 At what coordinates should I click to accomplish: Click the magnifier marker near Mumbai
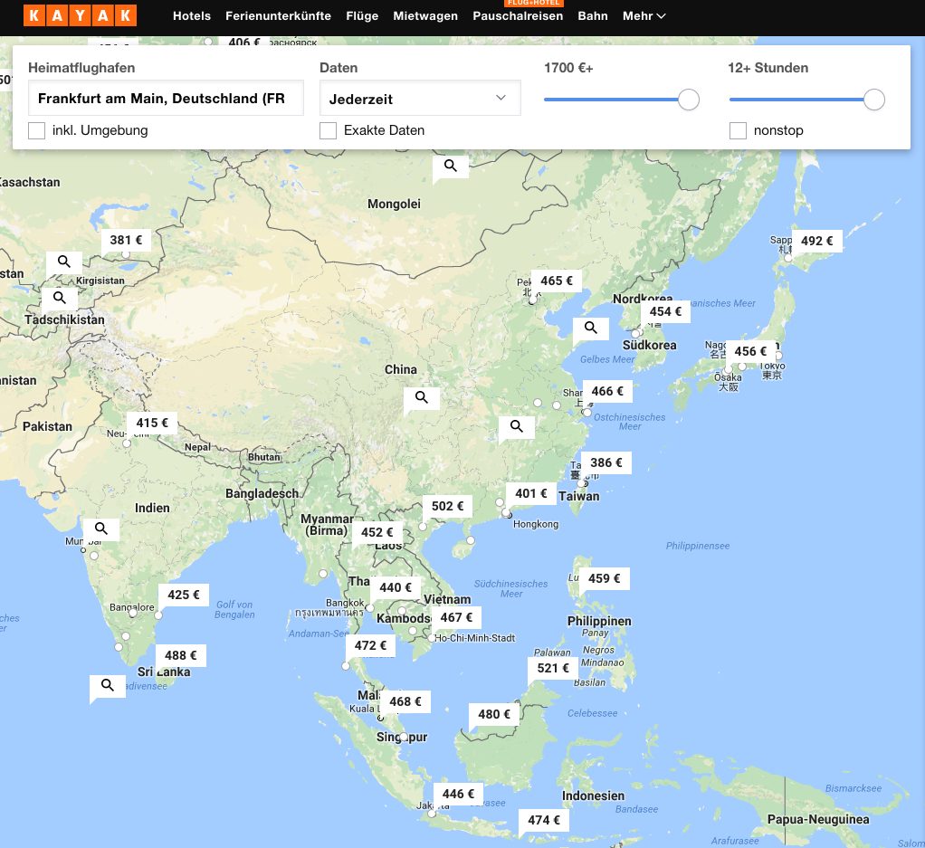point(100,529)
